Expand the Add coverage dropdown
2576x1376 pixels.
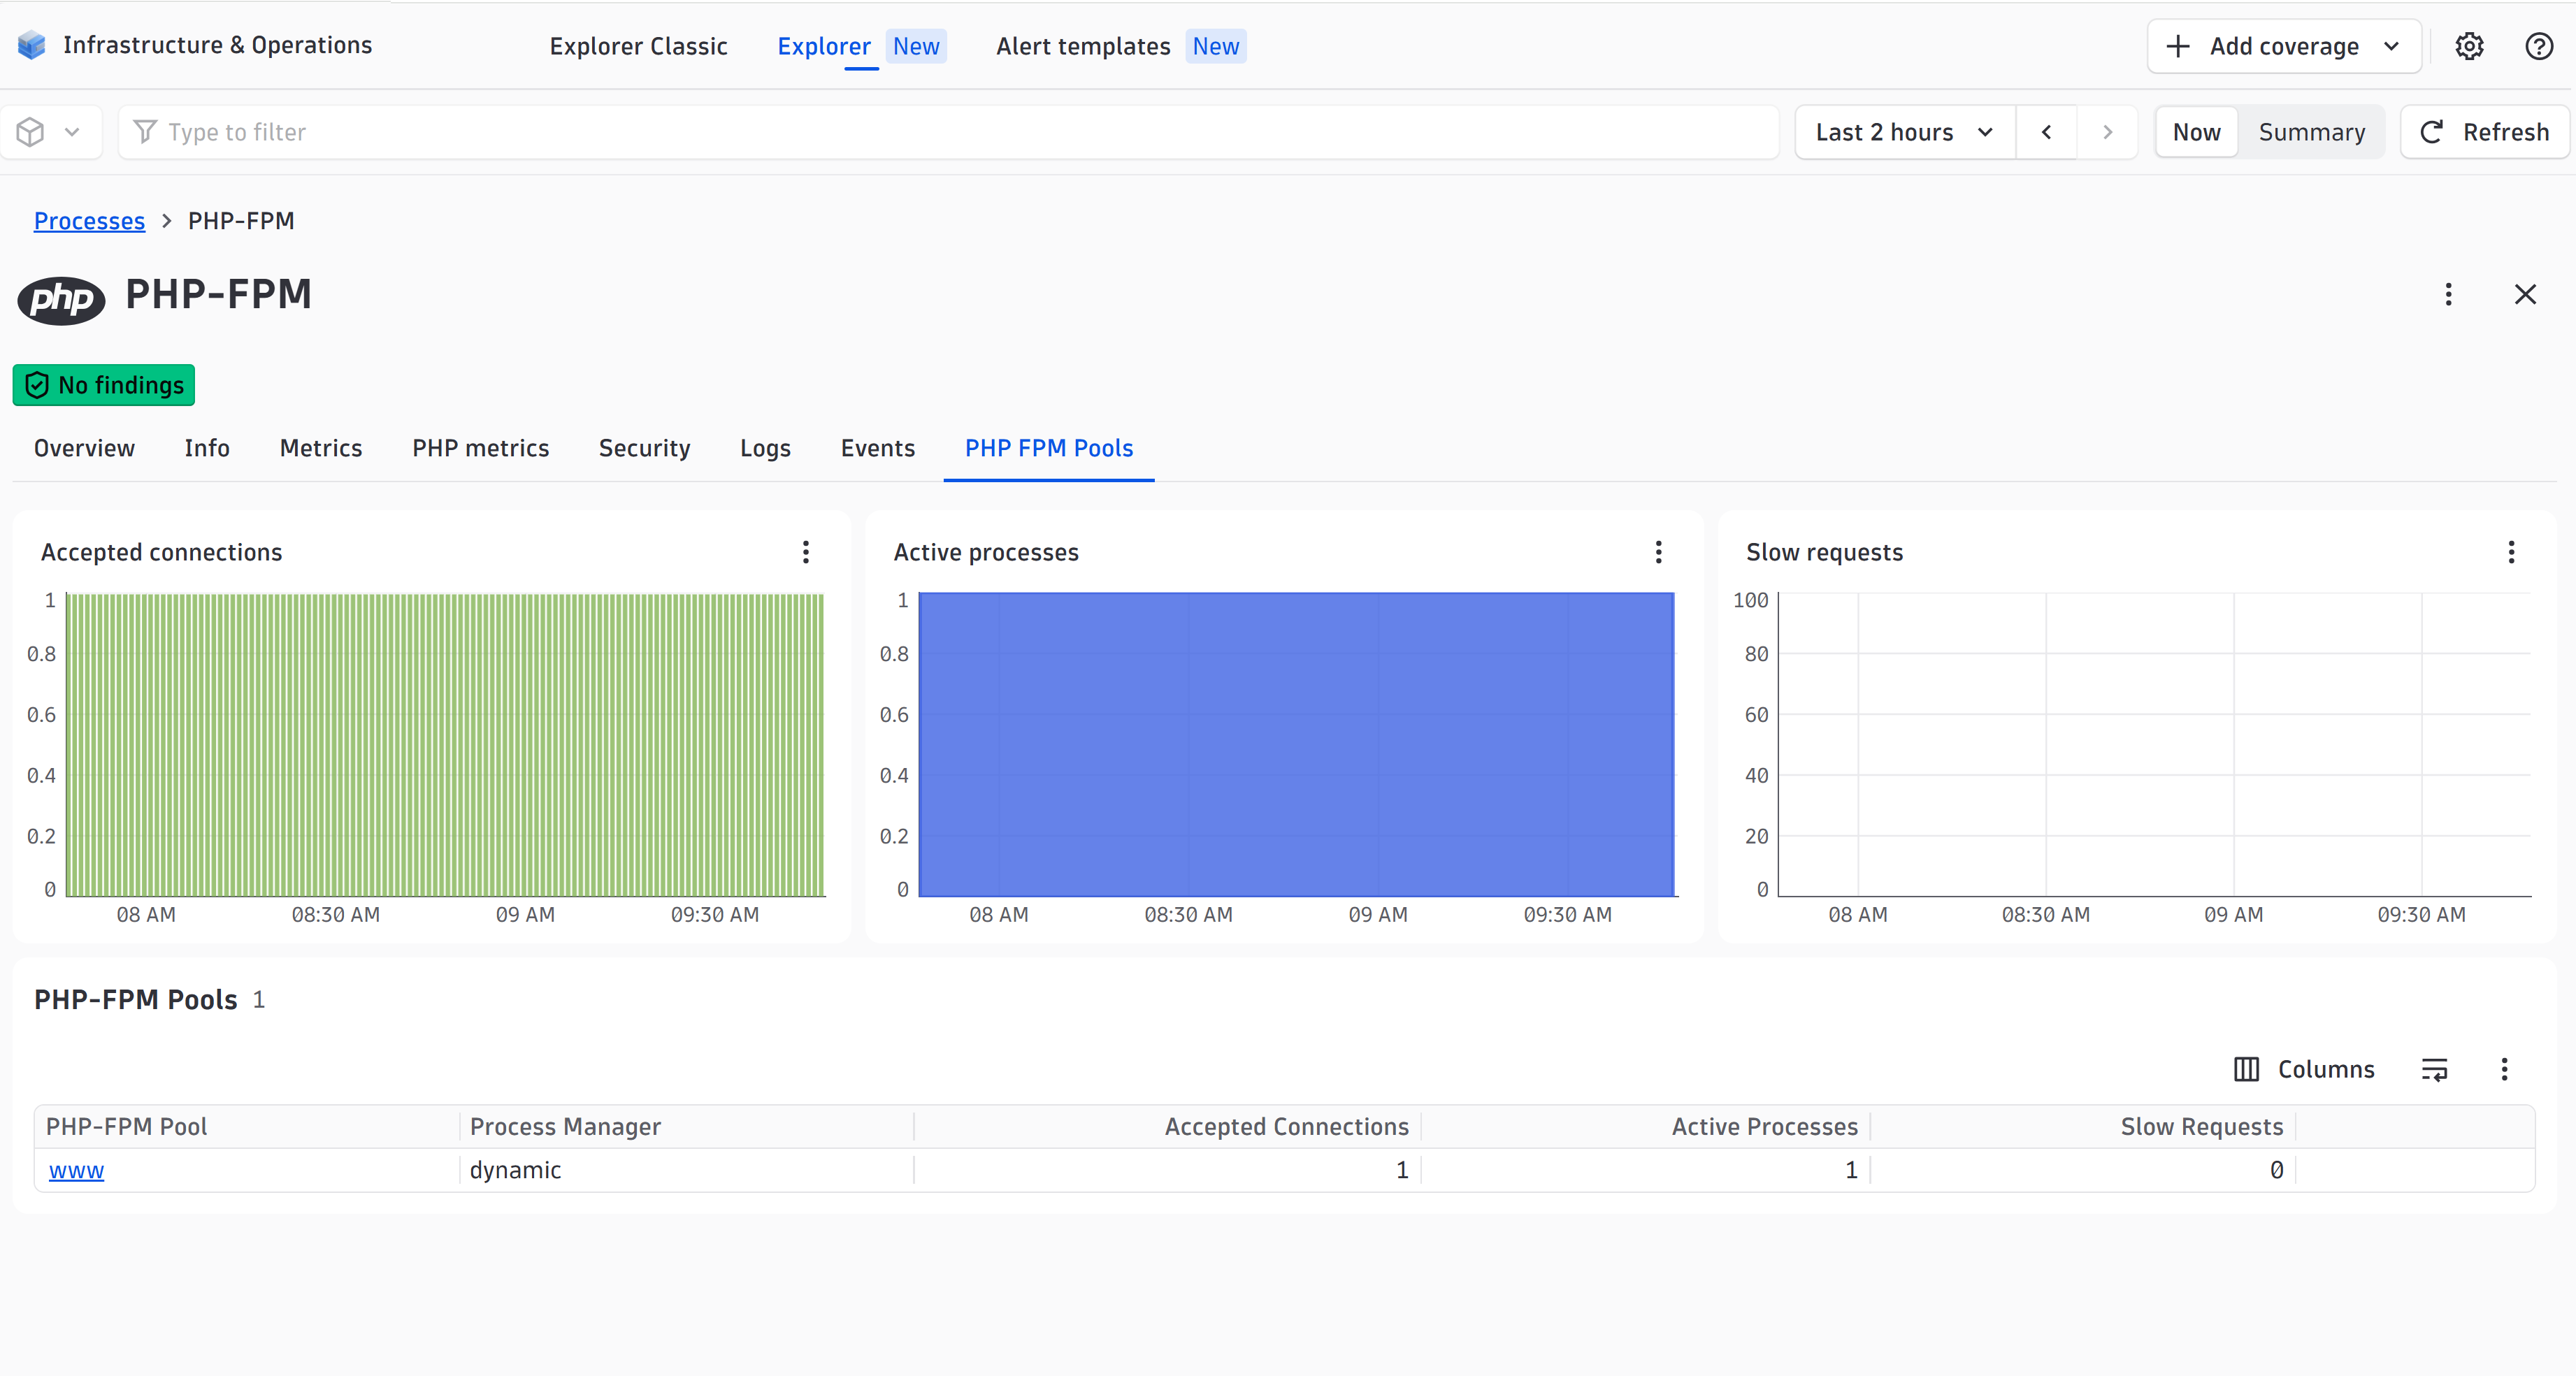2284,46
